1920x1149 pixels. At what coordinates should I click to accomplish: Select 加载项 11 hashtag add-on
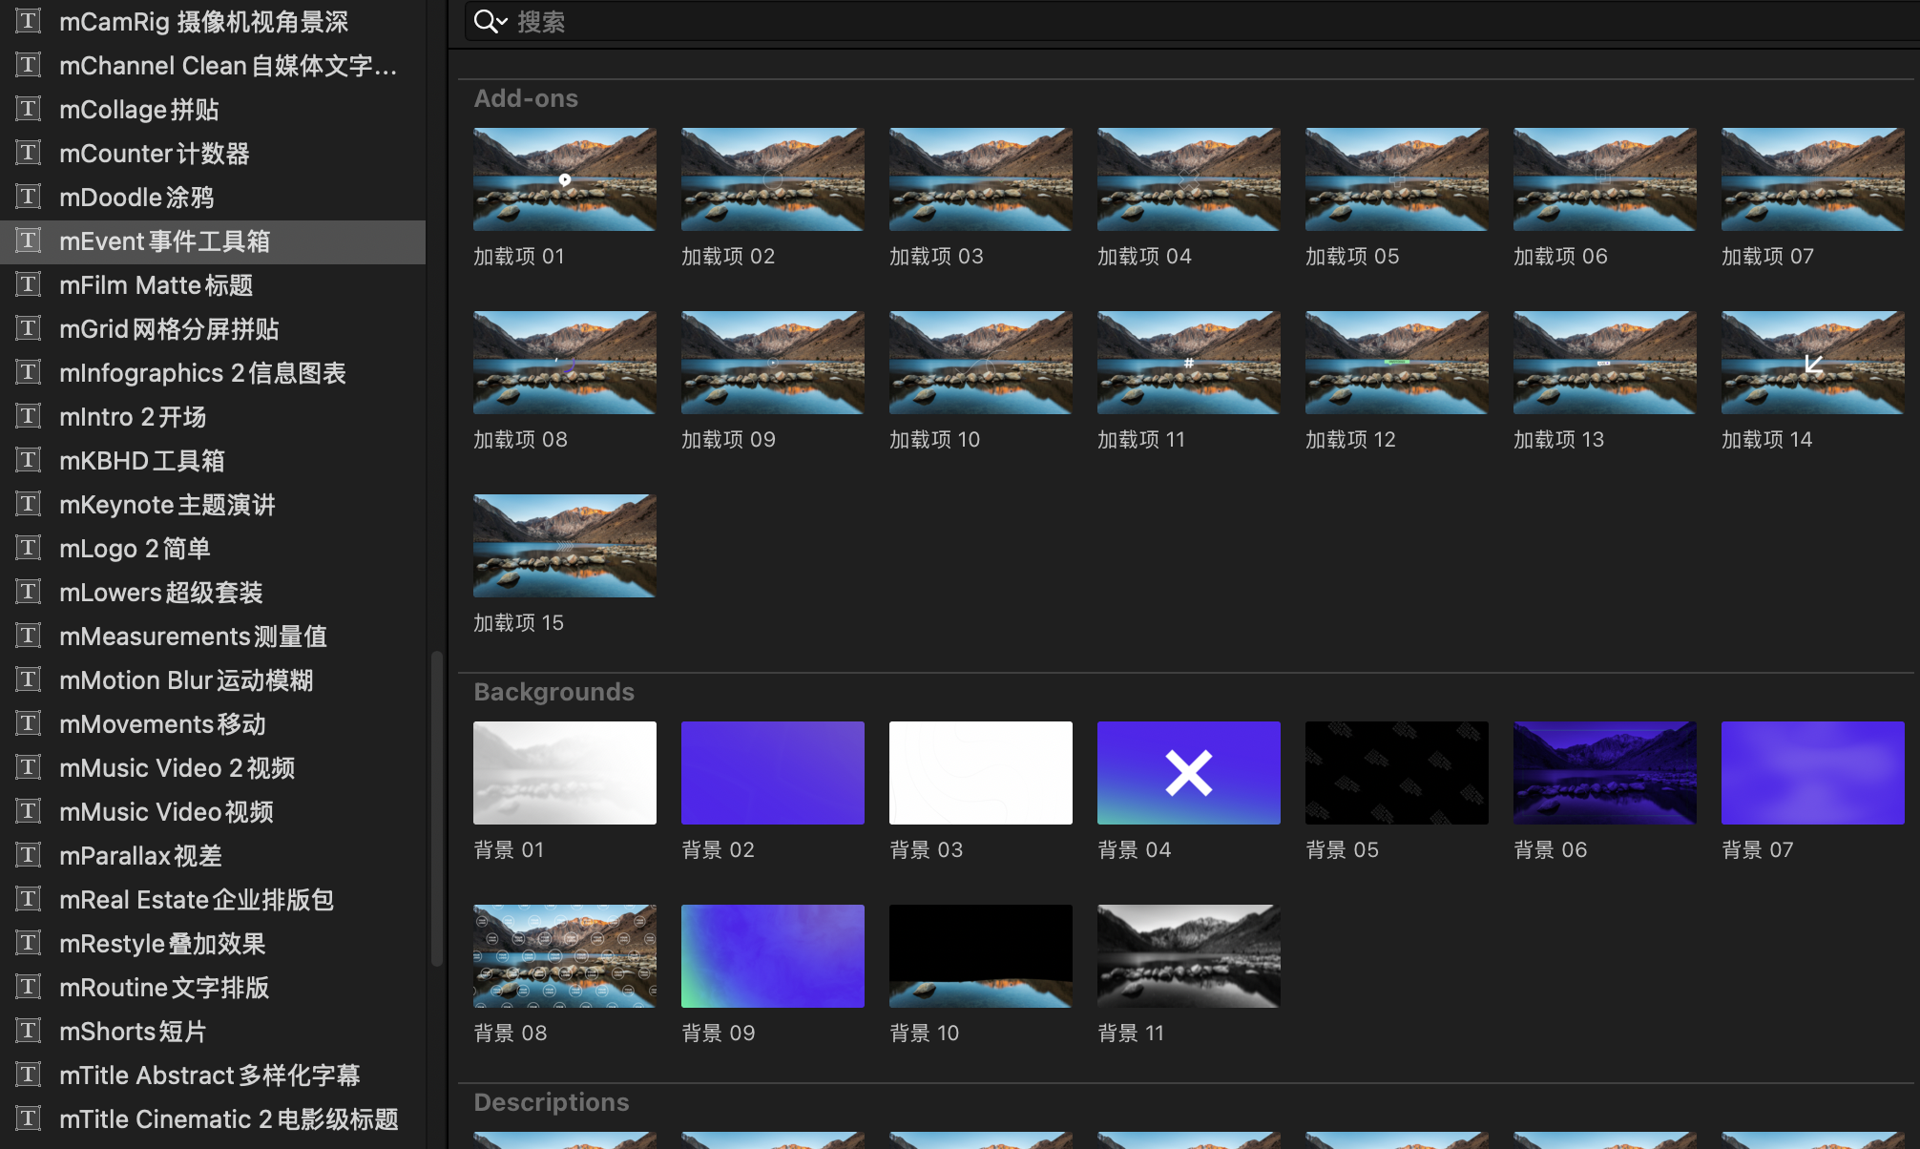pos(1189,363)
